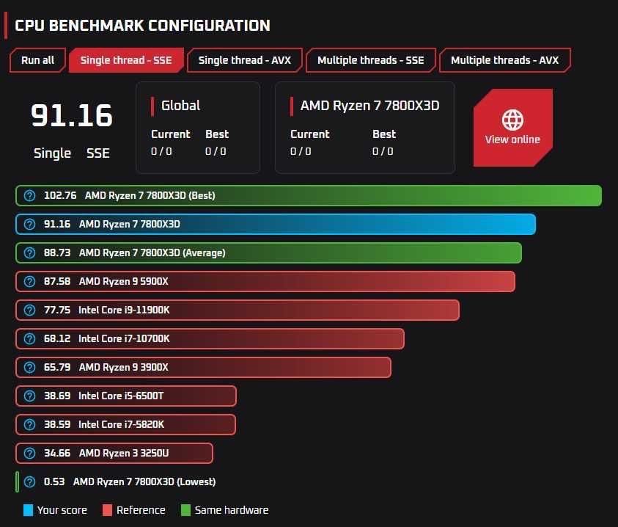Open info icon for 88.73 Ryzen 7800X3D (Average)
Viewport: 618px width, 527px height.
click(x=29, y=252)
